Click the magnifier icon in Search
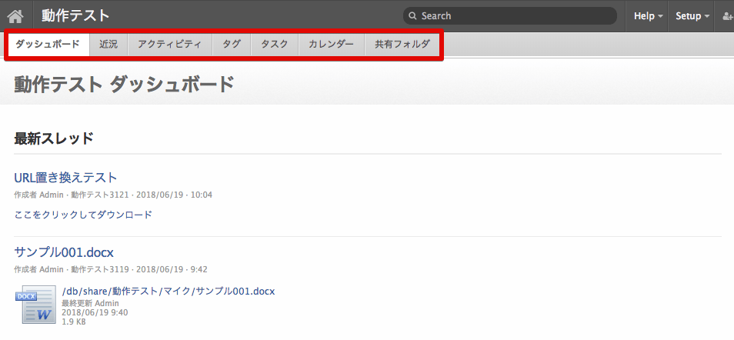The image size is (734, 340). pyautogui.click(x=412, y=16)
